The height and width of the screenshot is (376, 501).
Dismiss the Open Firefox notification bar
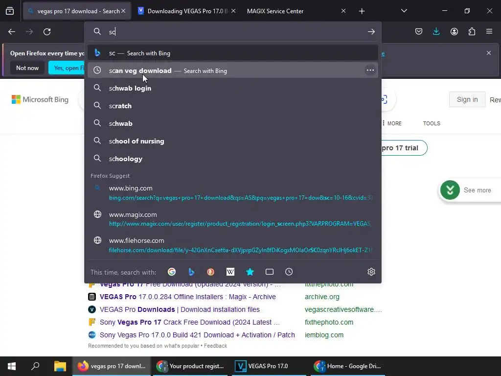click(489, 53)
